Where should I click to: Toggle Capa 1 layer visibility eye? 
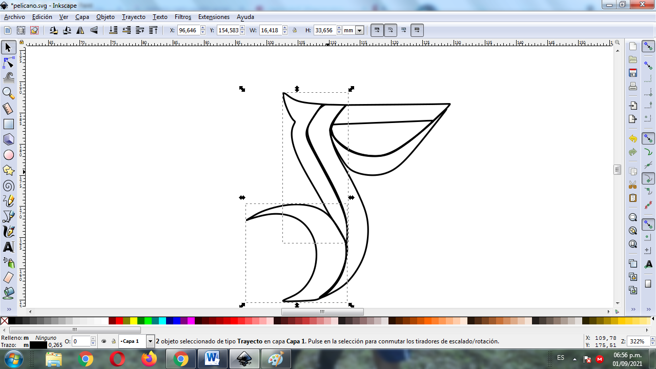(104, 341)
